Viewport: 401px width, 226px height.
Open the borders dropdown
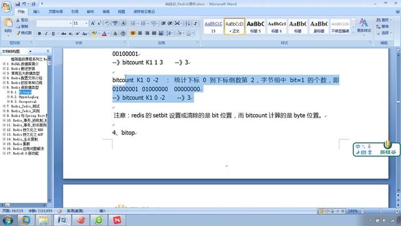pyautogui.click(x=193, y=33)
